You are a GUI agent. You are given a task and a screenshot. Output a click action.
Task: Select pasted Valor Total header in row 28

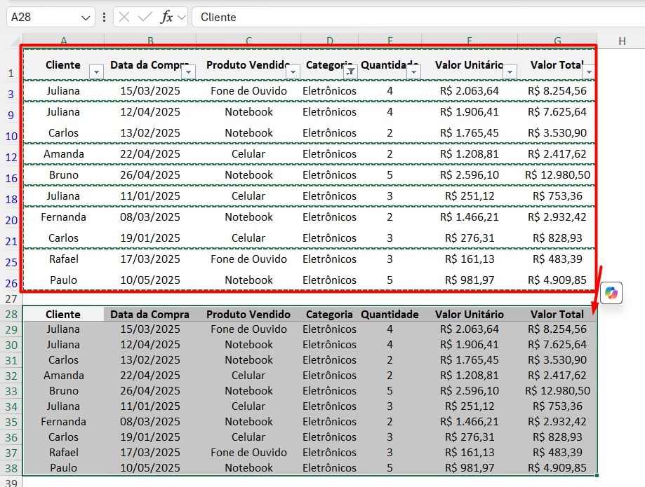pyautogui.click(x=557, y=315)
